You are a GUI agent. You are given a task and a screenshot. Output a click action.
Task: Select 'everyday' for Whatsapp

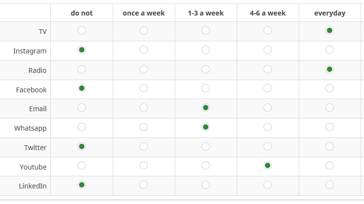point(329,127)
